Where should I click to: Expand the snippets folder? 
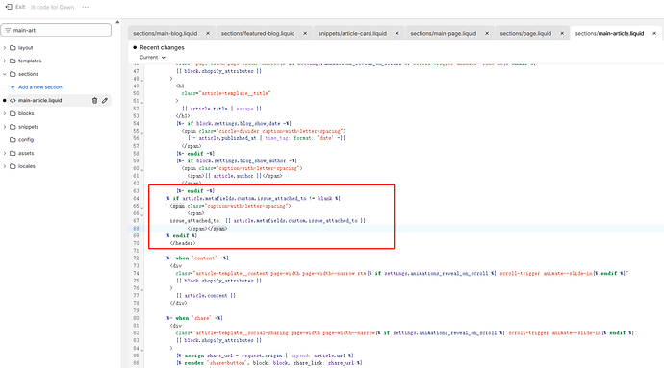coord(5,127)
